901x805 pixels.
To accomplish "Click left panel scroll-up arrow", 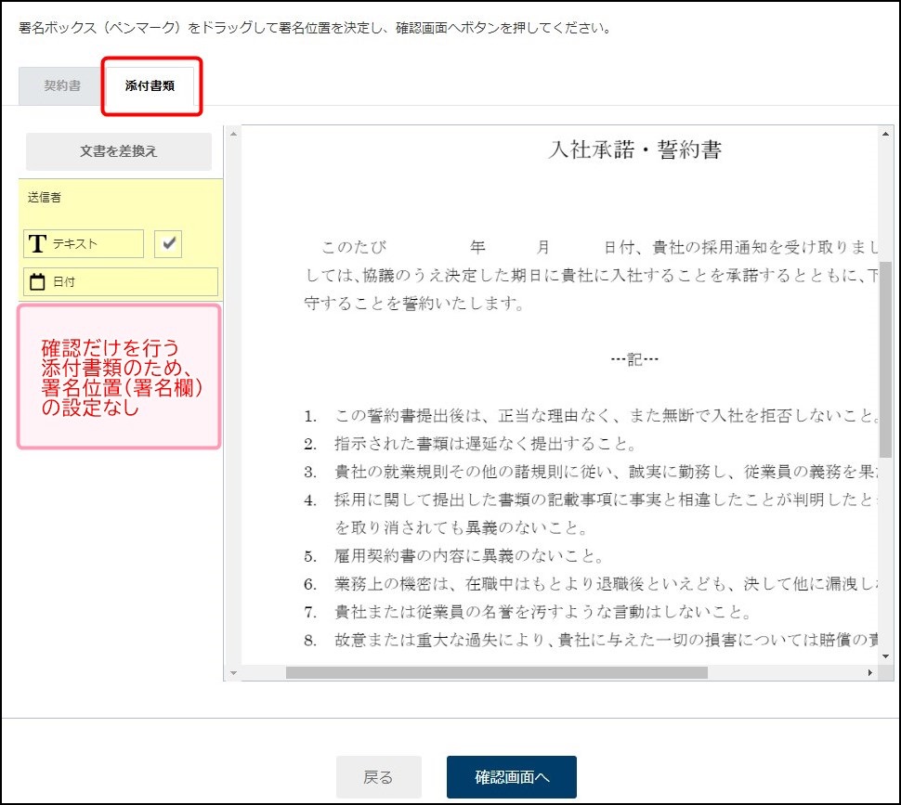I will point(233,134).
